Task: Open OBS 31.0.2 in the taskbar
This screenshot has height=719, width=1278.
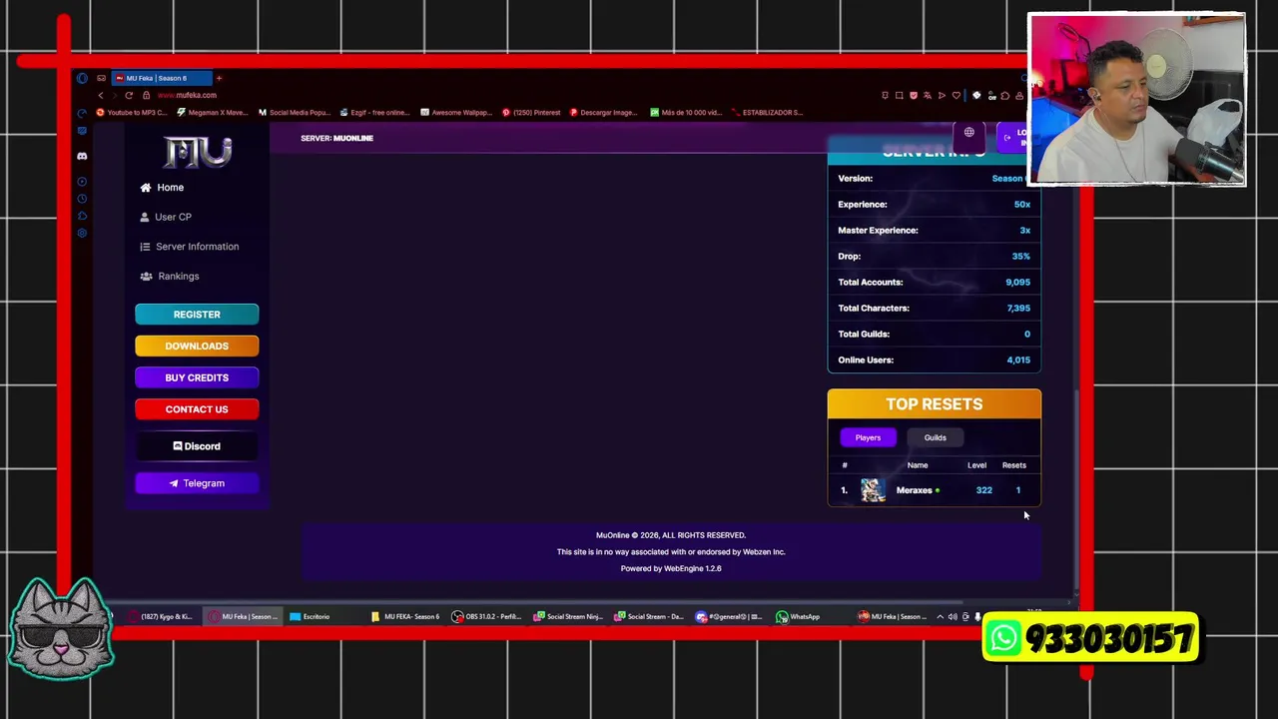Action: coord(486,616)
